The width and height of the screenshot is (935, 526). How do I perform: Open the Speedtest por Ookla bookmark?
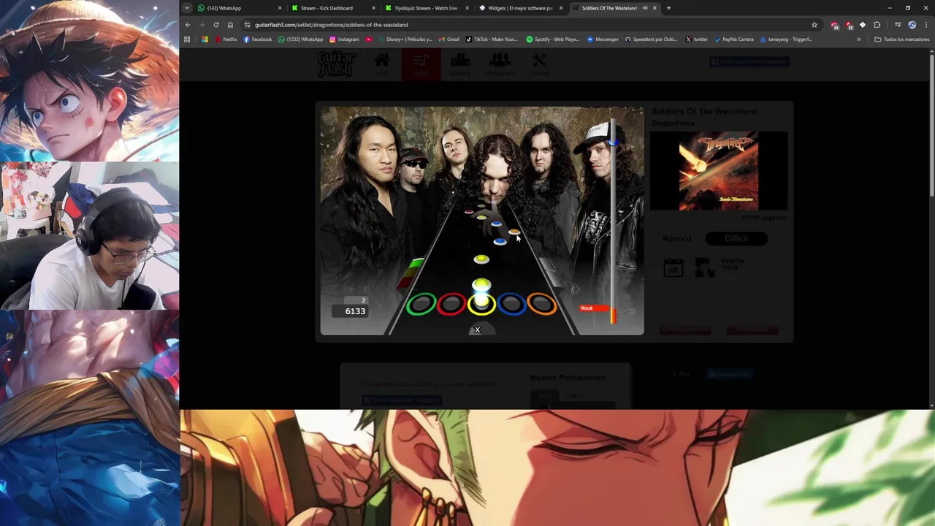[651, 39]
